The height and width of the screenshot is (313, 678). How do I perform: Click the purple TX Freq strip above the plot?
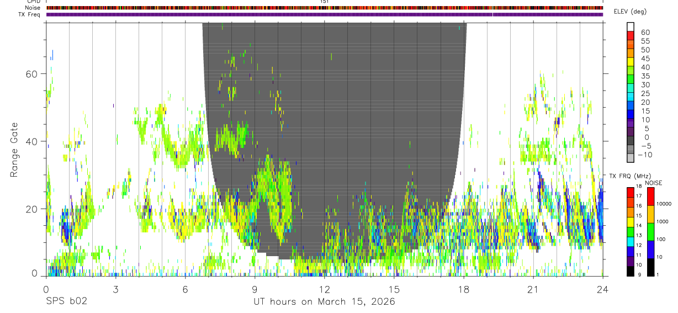325,14
